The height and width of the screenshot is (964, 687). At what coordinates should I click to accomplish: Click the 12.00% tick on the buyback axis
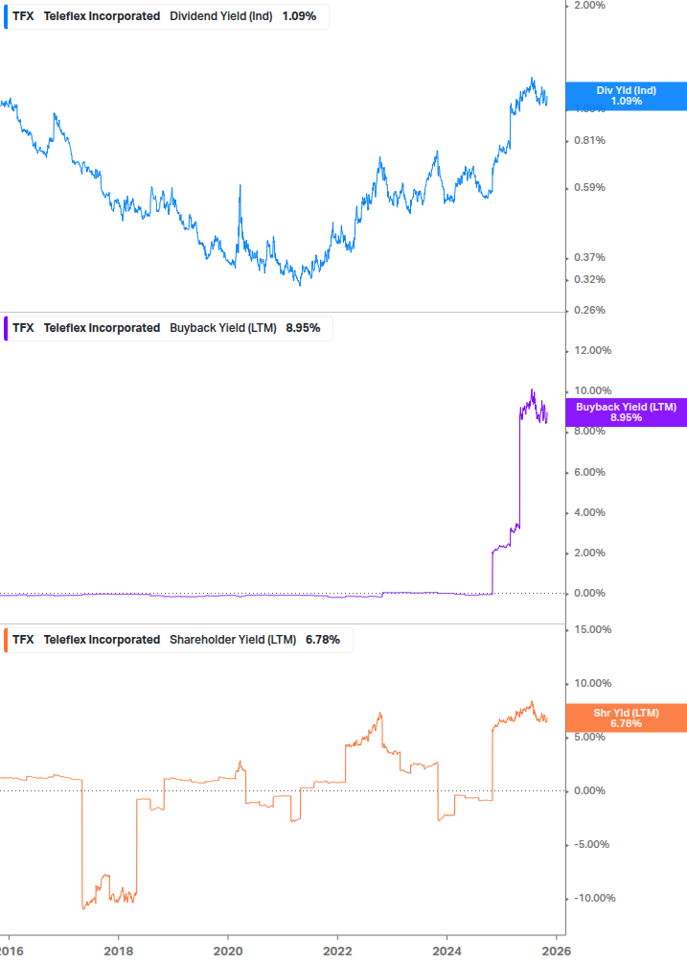(x=592, y=350)
